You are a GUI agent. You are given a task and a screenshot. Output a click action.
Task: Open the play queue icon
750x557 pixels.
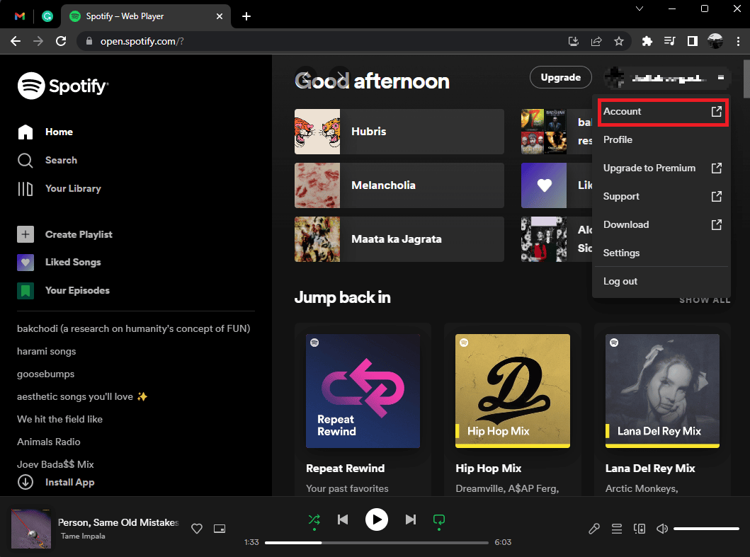point(617,528)
